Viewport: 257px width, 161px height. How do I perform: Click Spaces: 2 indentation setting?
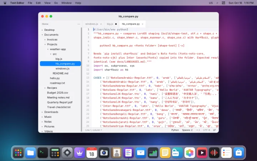pyautogui.click(x=187, y=130)
